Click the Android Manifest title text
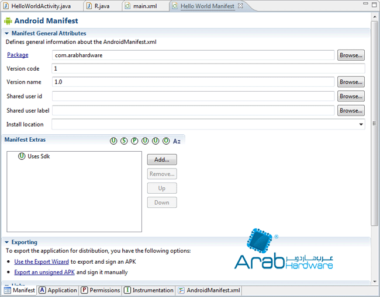 pyautogui.click(x=46, y=21)
